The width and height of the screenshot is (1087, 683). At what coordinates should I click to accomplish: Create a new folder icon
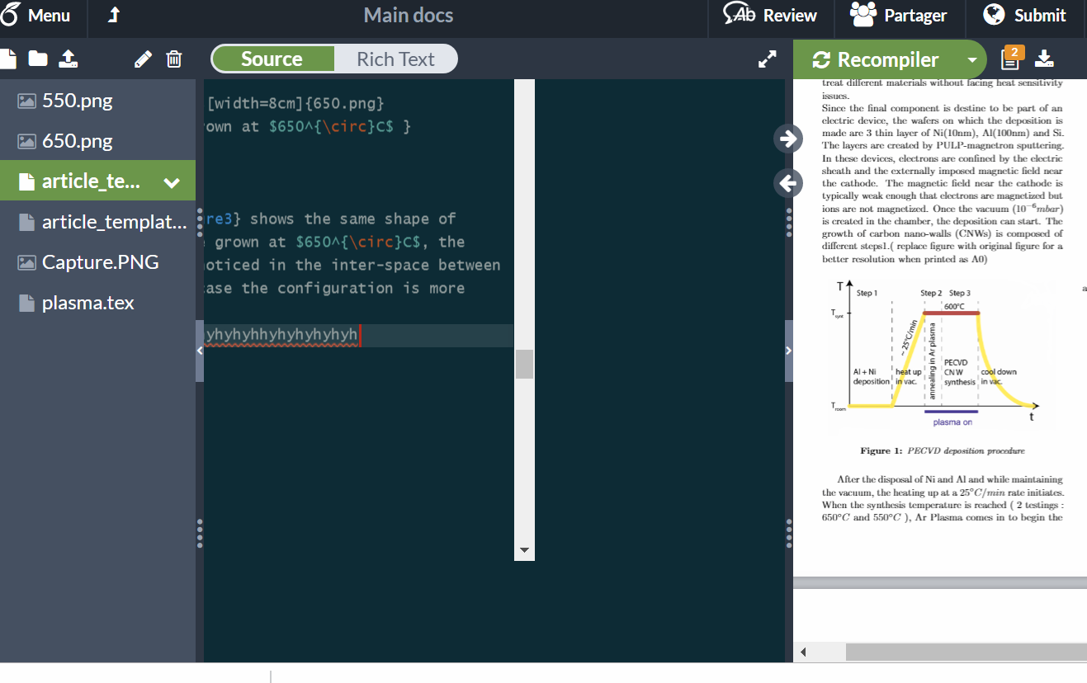click(x=38, y=59)
